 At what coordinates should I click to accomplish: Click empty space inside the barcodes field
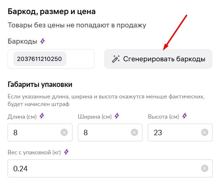point(80,59)
